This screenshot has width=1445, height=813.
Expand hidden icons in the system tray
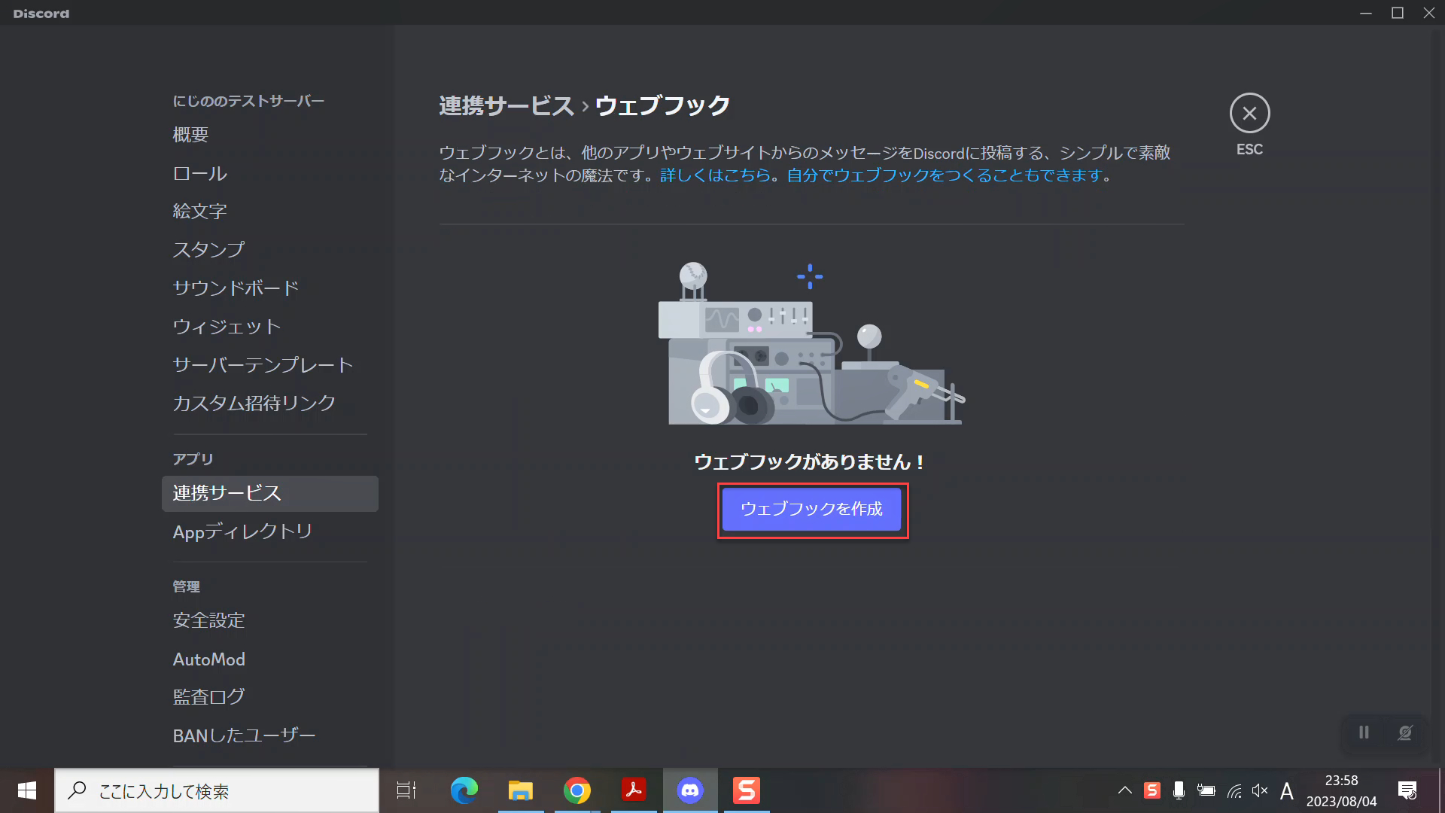1125,790
